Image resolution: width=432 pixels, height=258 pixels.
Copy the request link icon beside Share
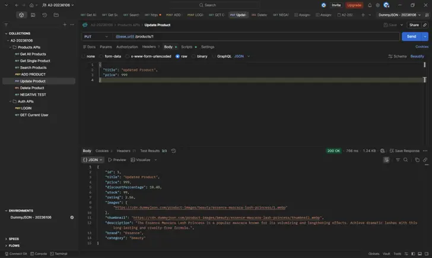[x=425, y=25]
